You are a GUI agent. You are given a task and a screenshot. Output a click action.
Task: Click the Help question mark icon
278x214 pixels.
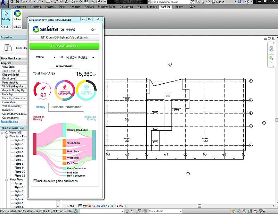coord(247,2)
